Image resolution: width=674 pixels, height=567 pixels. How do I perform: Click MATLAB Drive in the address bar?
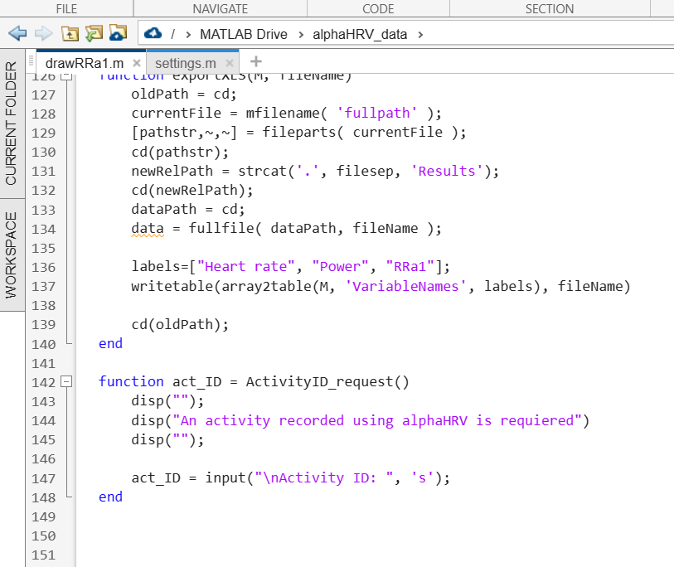pos(244,34)
